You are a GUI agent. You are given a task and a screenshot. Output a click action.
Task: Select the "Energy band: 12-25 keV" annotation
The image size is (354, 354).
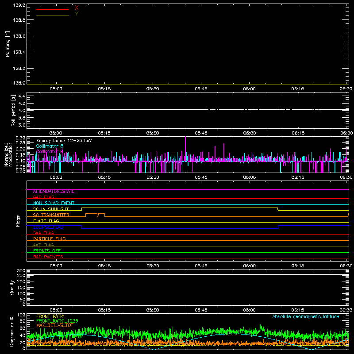coord(64,141)
